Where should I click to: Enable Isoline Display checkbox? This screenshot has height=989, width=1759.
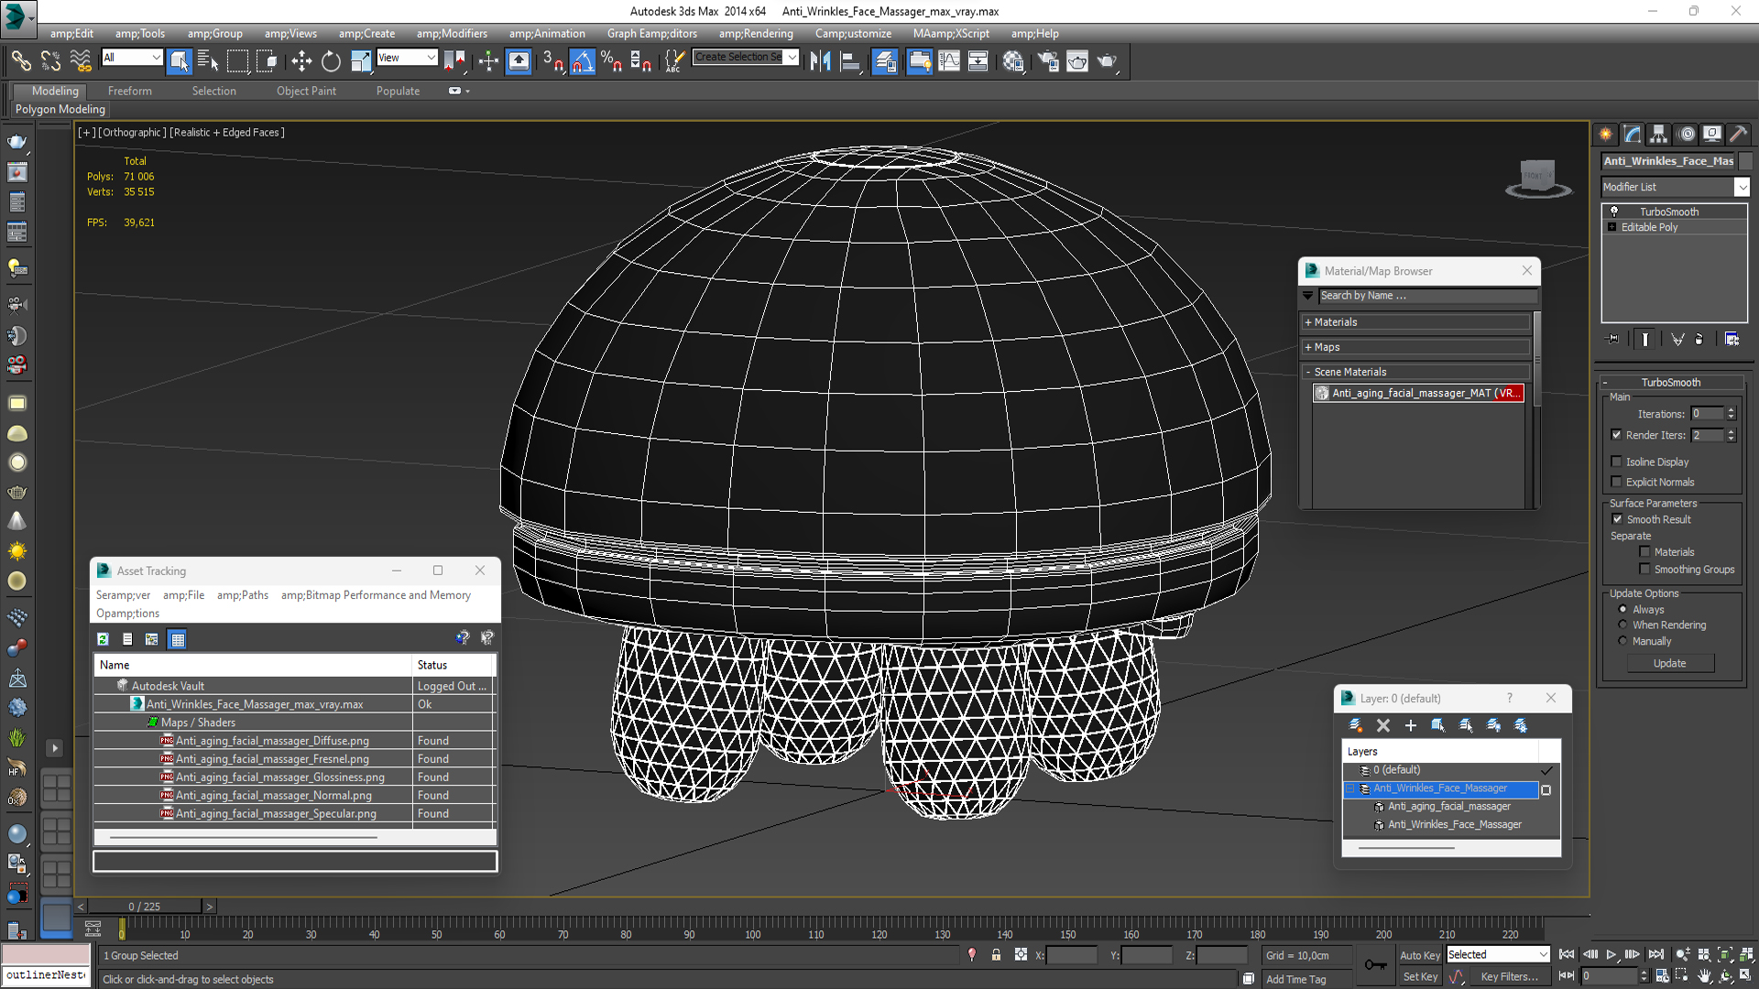pyautogui.click(x=1616, y=462)
